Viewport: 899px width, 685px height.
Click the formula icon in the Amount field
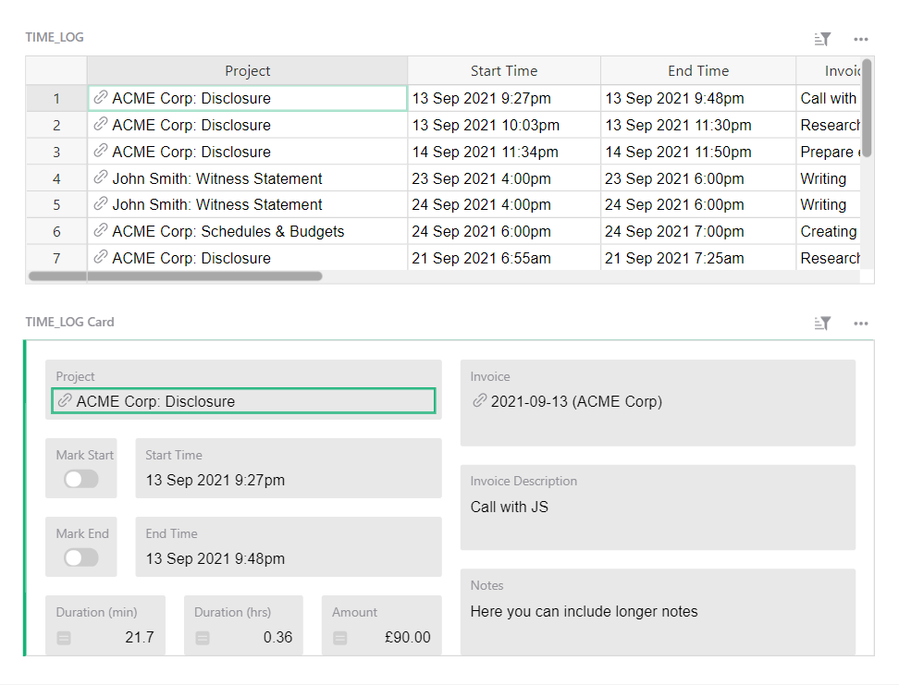click(x=339, y=637)
